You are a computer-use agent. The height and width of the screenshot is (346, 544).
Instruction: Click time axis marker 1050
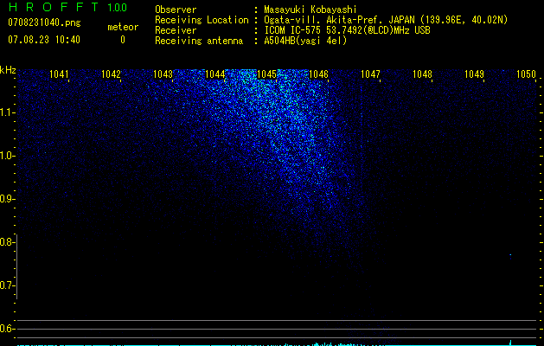527,74
